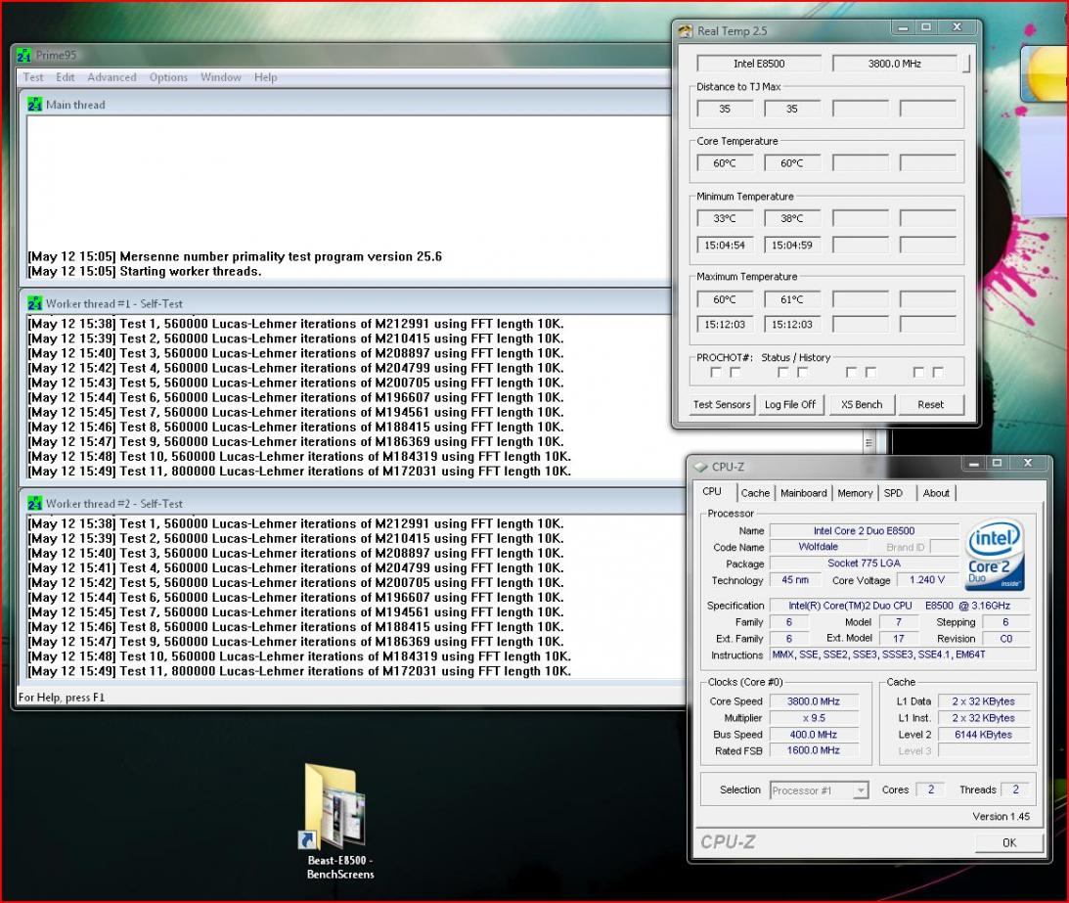1069x903 pixels.
Task: Click the 38°C minimum temperature value
Action: [792, 219]
